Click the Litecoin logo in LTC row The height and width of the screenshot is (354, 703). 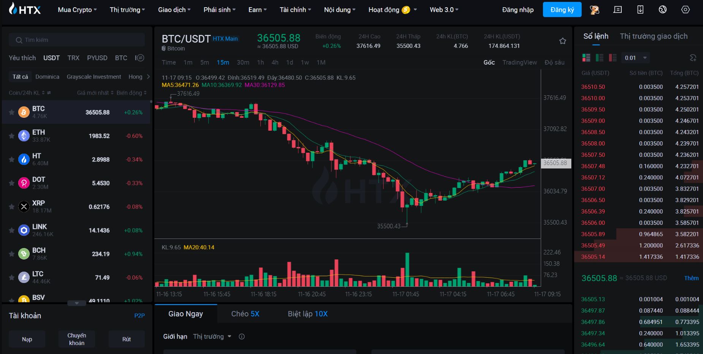click(x=24, y=277)
